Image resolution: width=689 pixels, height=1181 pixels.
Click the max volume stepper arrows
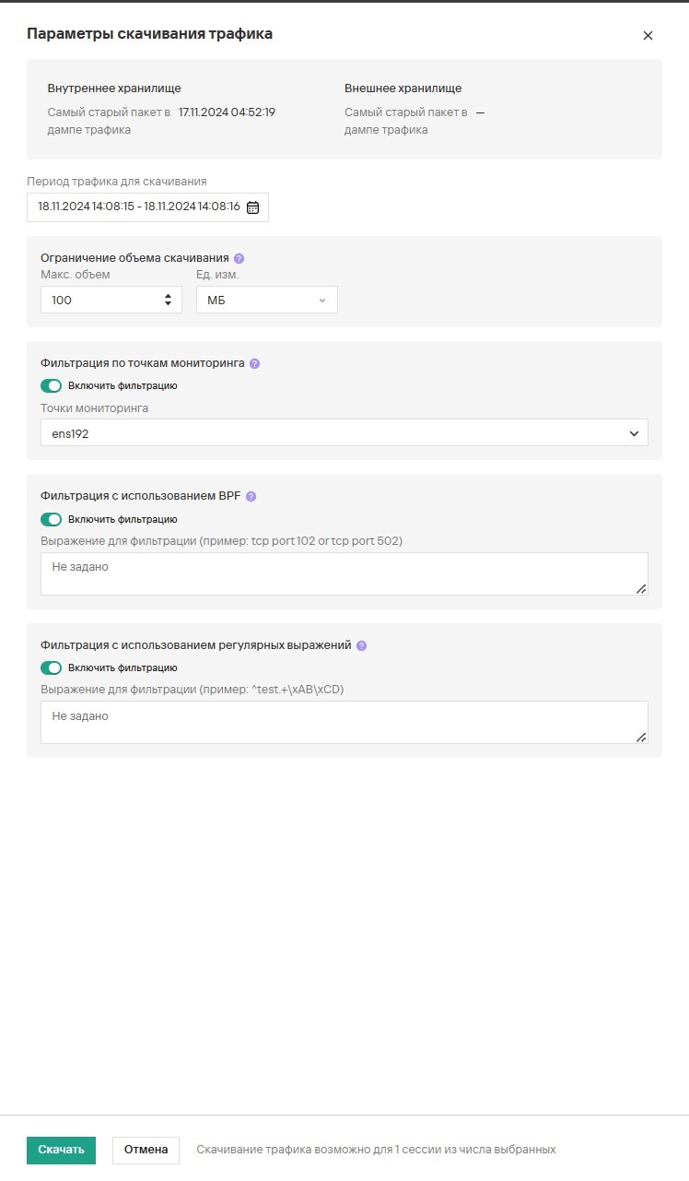(168, 300)
